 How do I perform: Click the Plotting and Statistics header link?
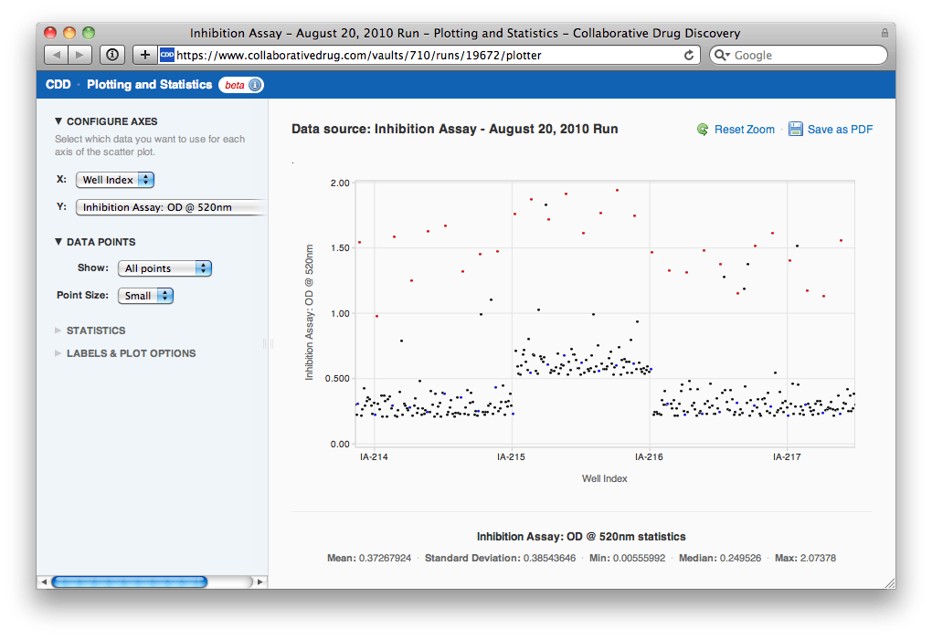[x=149, y=85]
